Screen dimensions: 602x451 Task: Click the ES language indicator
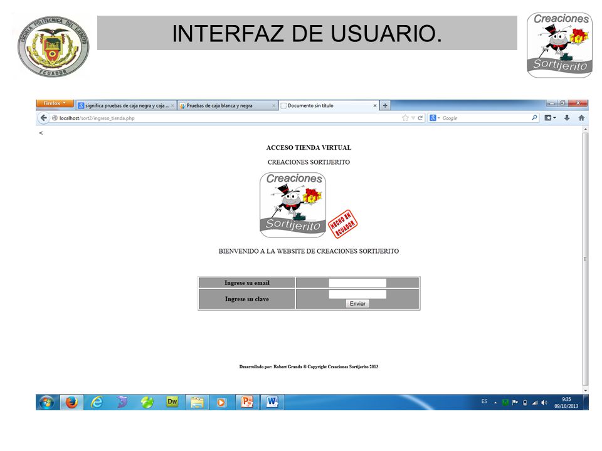(484, 402)
